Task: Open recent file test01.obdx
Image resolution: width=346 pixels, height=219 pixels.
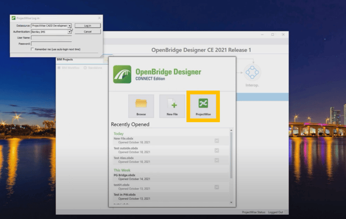Action: (x=171, y=187)
